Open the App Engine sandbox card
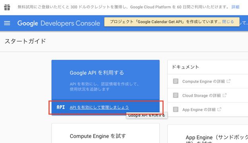 tap(208, 134)
